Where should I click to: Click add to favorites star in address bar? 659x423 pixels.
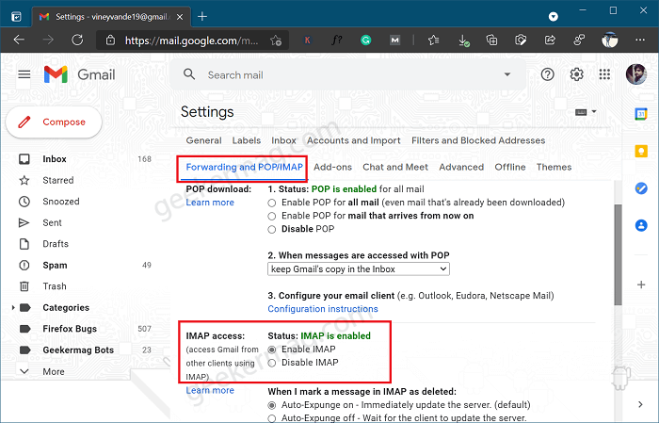point(276,41)
